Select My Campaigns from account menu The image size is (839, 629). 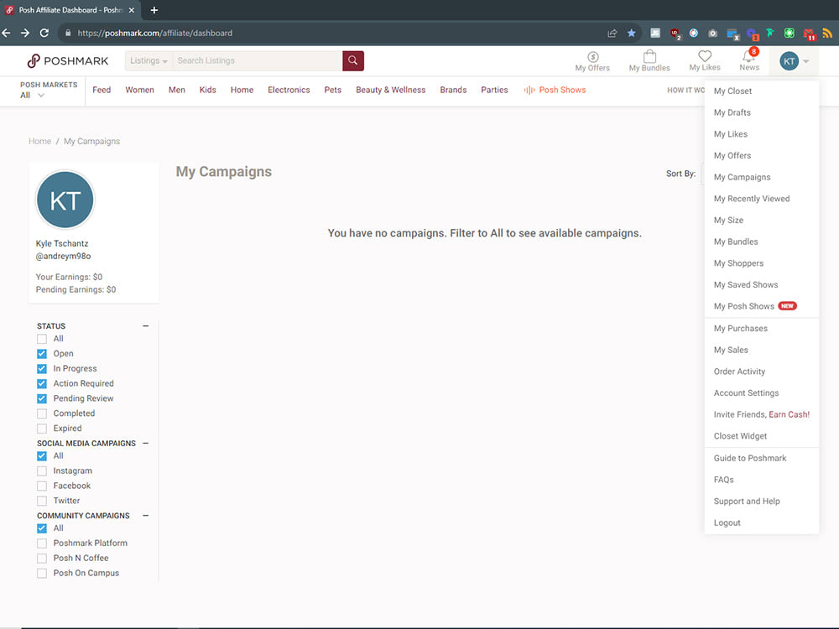tap(743, 177)
